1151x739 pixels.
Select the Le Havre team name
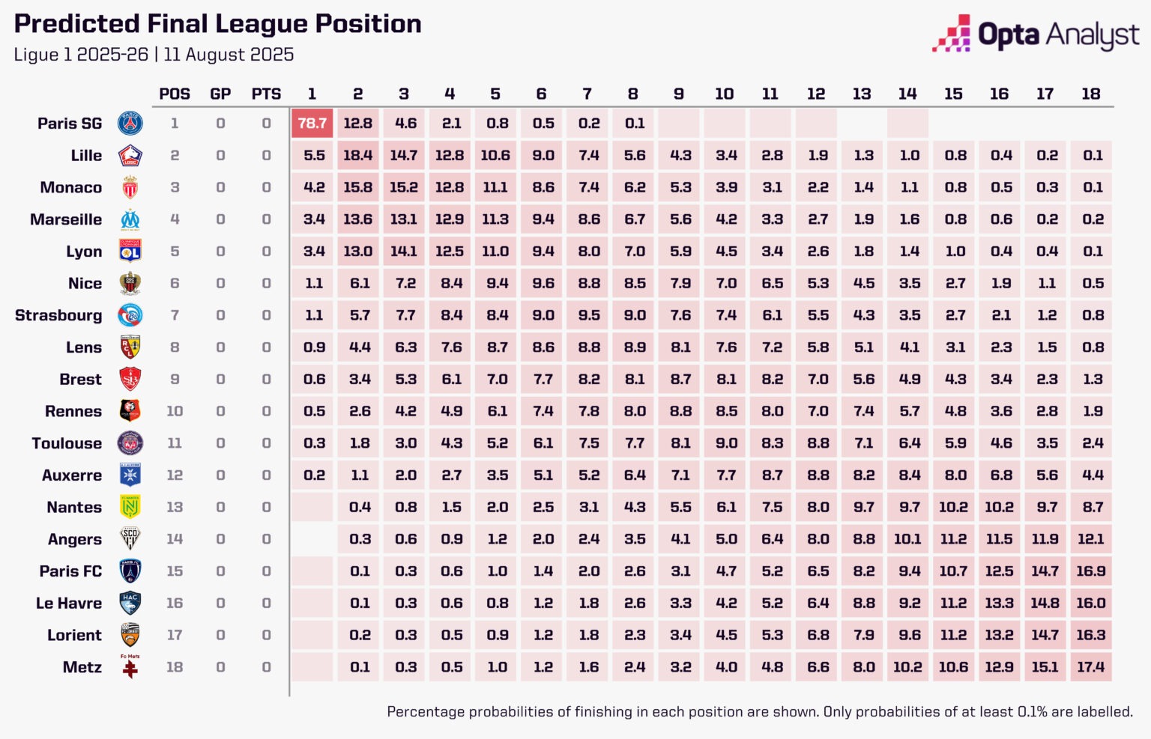(69, 603)
